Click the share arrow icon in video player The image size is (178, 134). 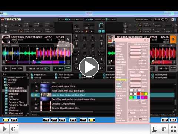click(164, 129)
